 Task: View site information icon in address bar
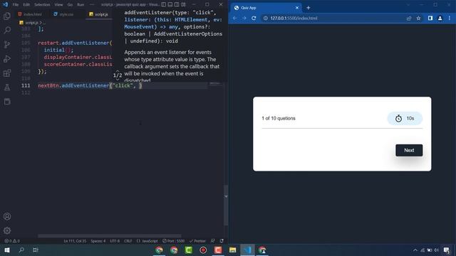click(265, 18)
